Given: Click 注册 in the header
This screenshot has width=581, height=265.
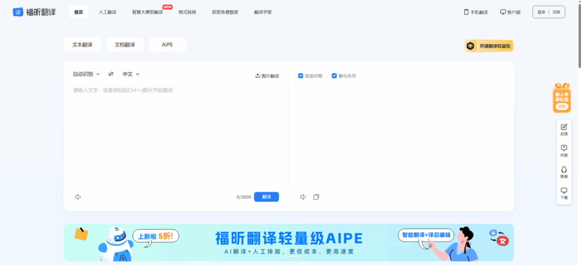Looking at the screenshot, I should [557, 12].
